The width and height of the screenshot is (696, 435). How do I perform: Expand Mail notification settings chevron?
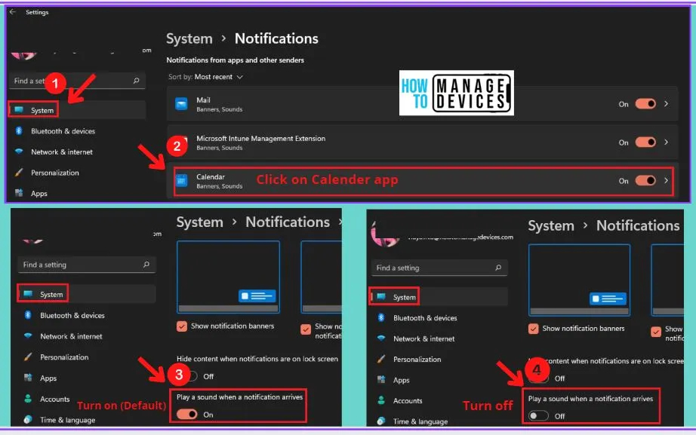[x=667, y=104]
